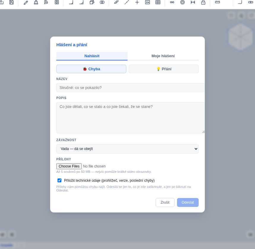Switch report type to Přání
Image resolution: width=255 pixels, height=249 pixels.
click(164, 69)
